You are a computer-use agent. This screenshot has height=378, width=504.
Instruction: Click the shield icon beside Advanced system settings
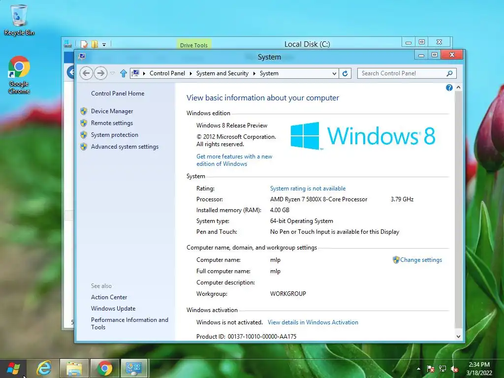pos(84,147)
